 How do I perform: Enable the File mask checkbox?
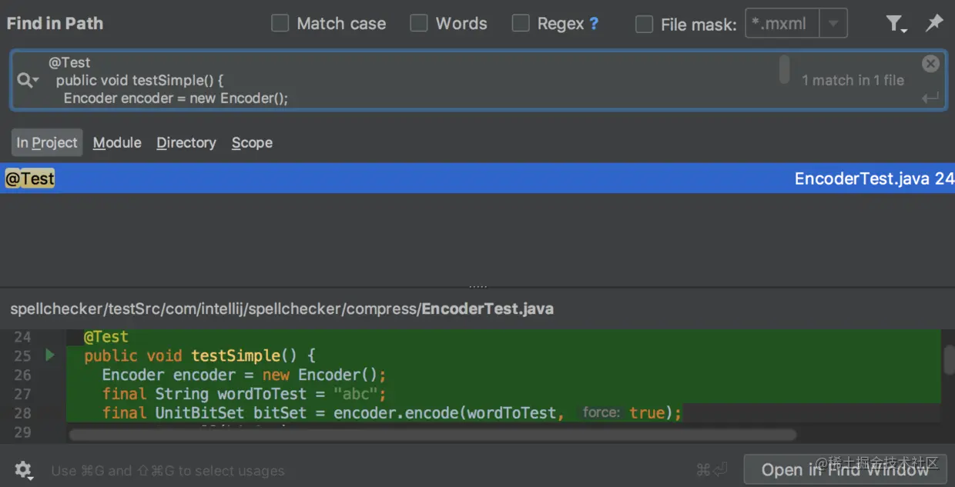(644, 24)
